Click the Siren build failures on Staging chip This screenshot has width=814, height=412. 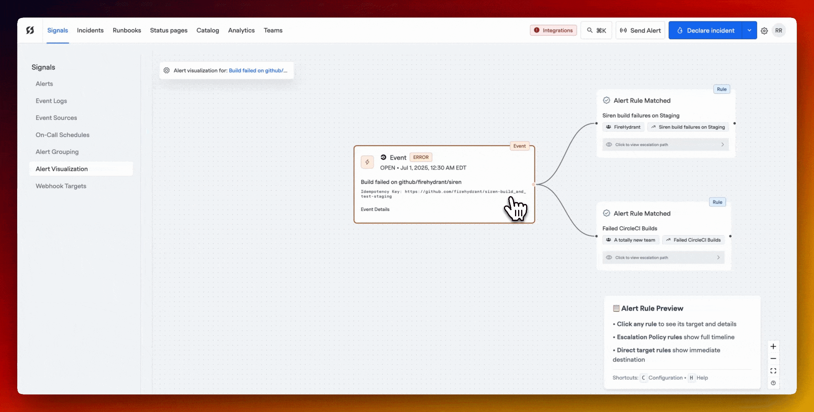pyautogui.click(x=688, y=127)
